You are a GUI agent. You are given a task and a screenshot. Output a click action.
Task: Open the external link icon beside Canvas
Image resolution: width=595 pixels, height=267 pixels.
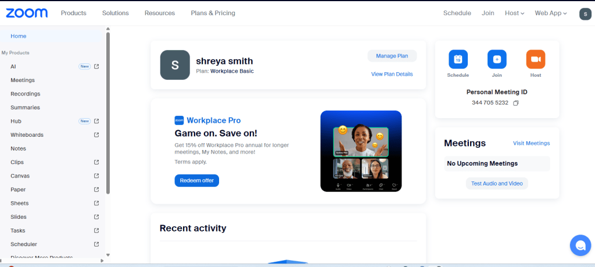pyautogui.click(x=96, y=176)
